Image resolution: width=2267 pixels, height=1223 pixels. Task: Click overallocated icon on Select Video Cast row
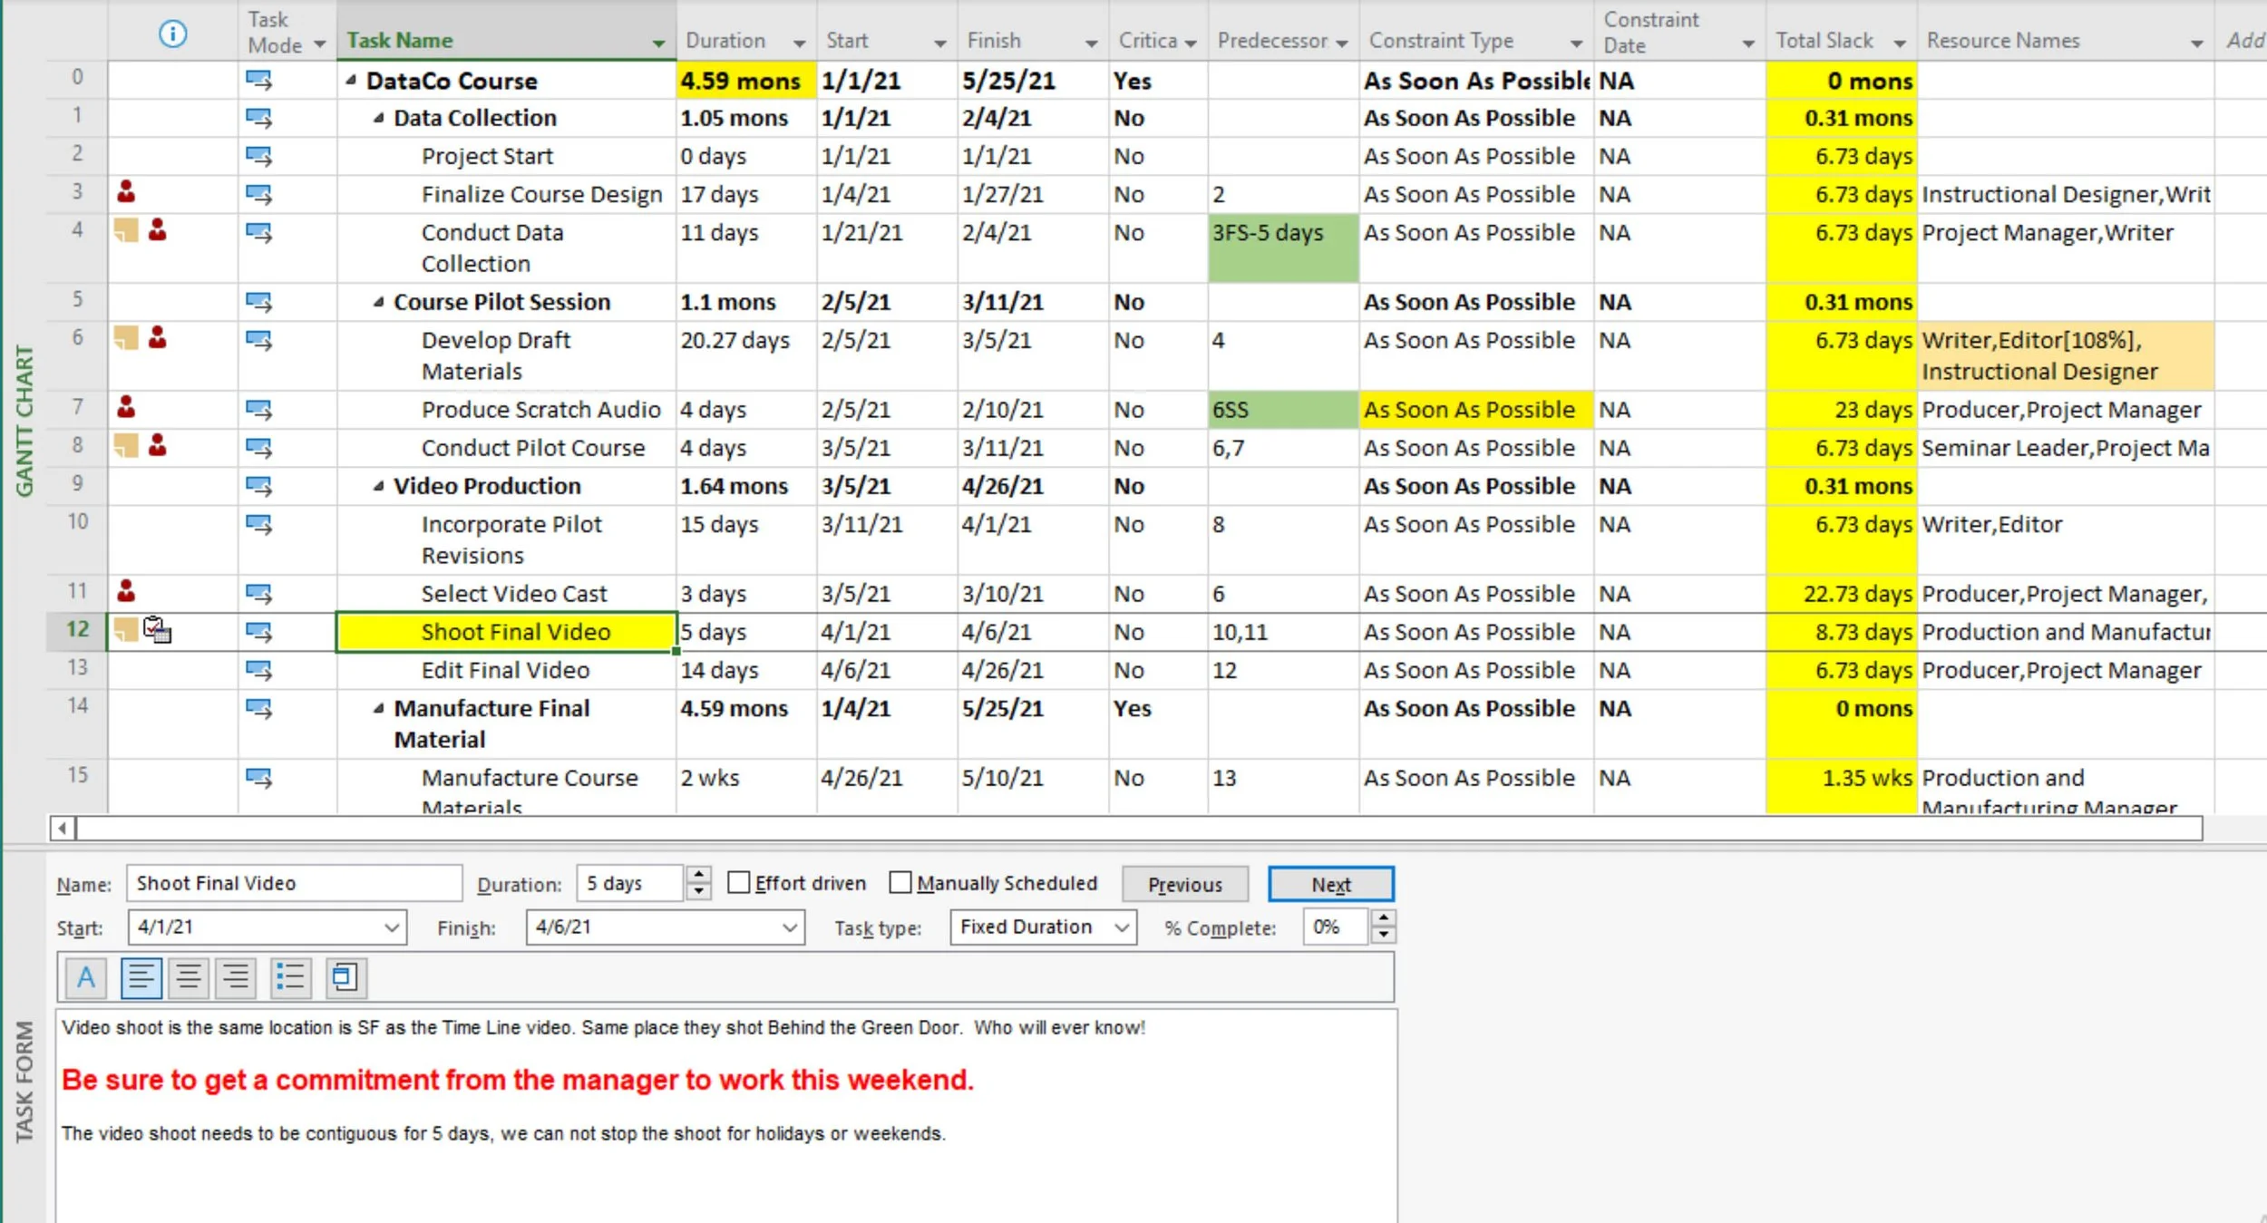[126, 591]
